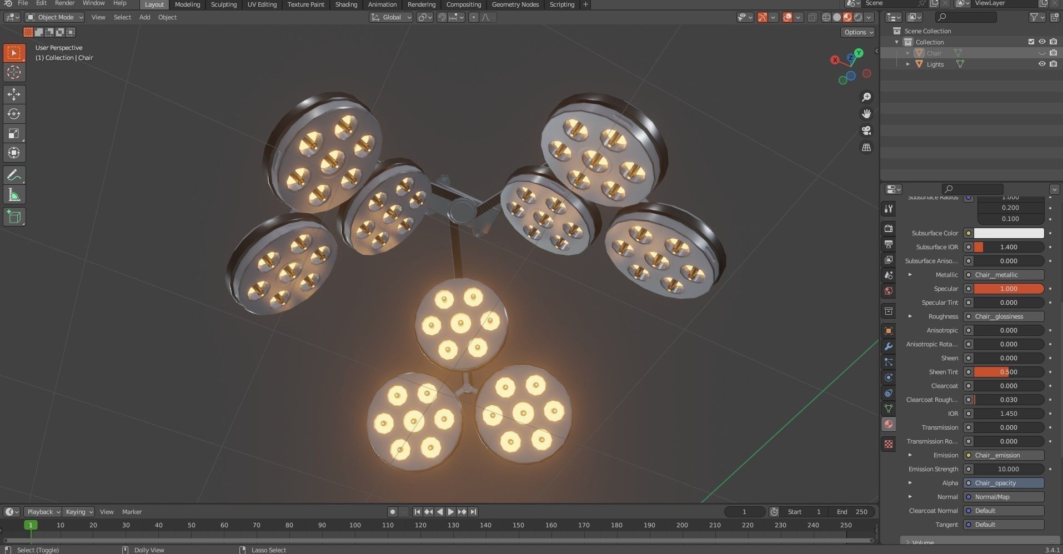
Task: Click the green current-frame marker
Action: (31, 525)
